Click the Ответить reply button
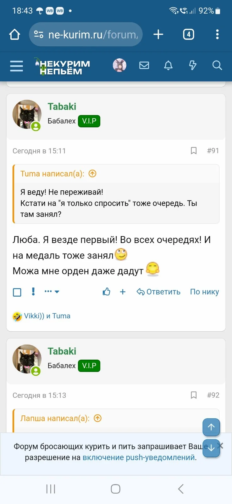The height and width of the screenshot is (504, 232). [159, 292]
